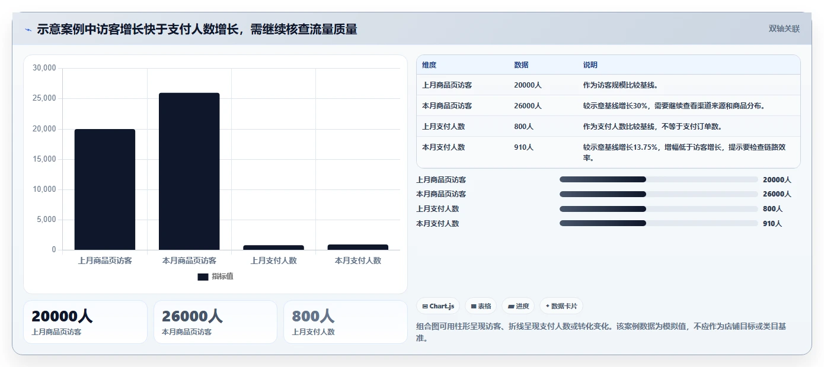Click the 指标值 legend label
This screenshot has height=367, width=824.
pos(223,276)
